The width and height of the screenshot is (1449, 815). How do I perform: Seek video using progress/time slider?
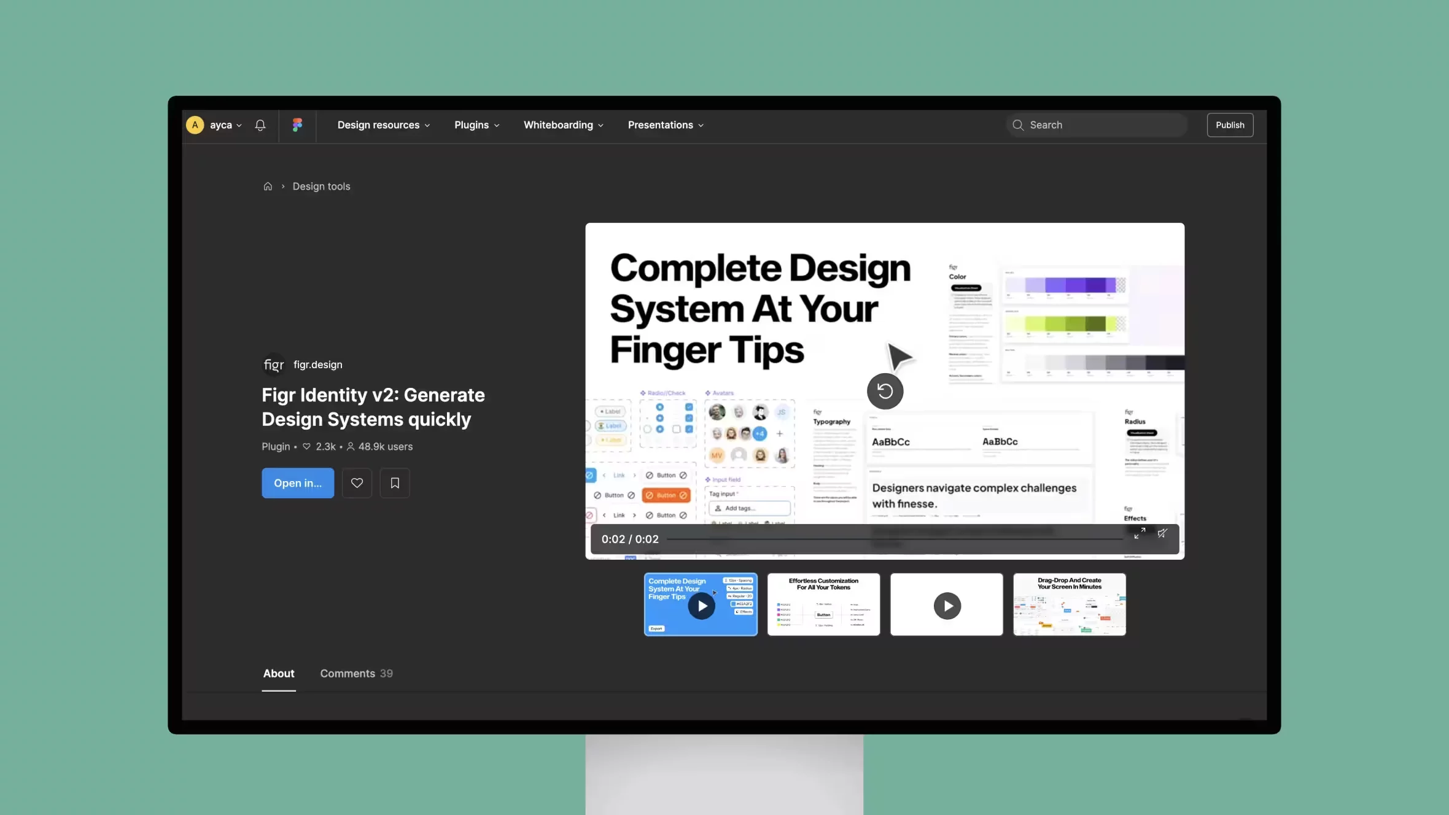coord(884,538)
